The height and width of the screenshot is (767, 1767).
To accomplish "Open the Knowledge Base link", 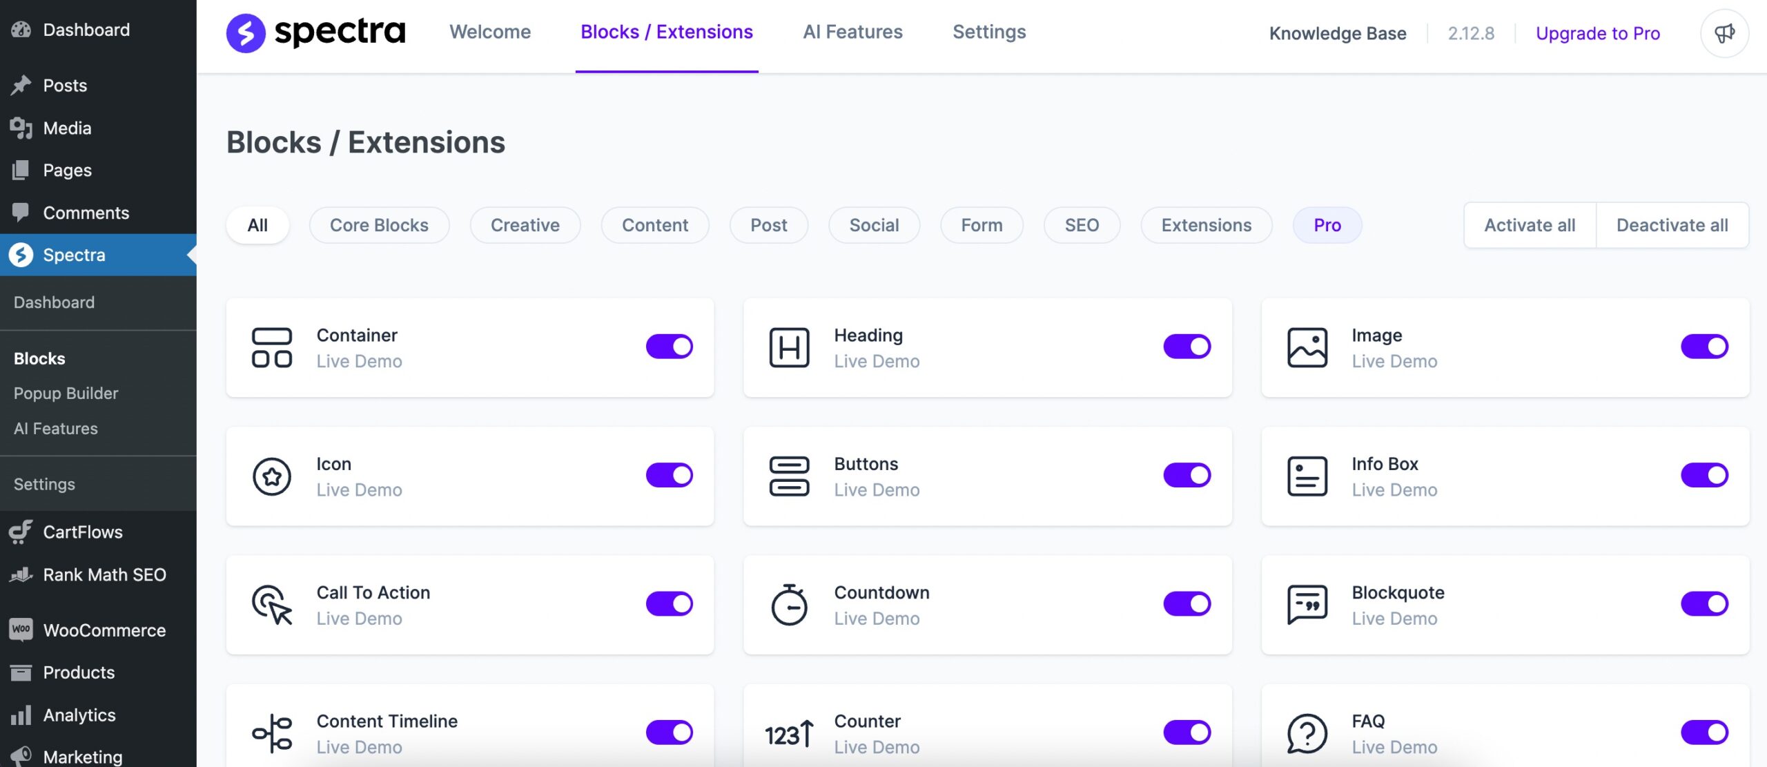I will pyautogui.click(x=1337, y=33).
